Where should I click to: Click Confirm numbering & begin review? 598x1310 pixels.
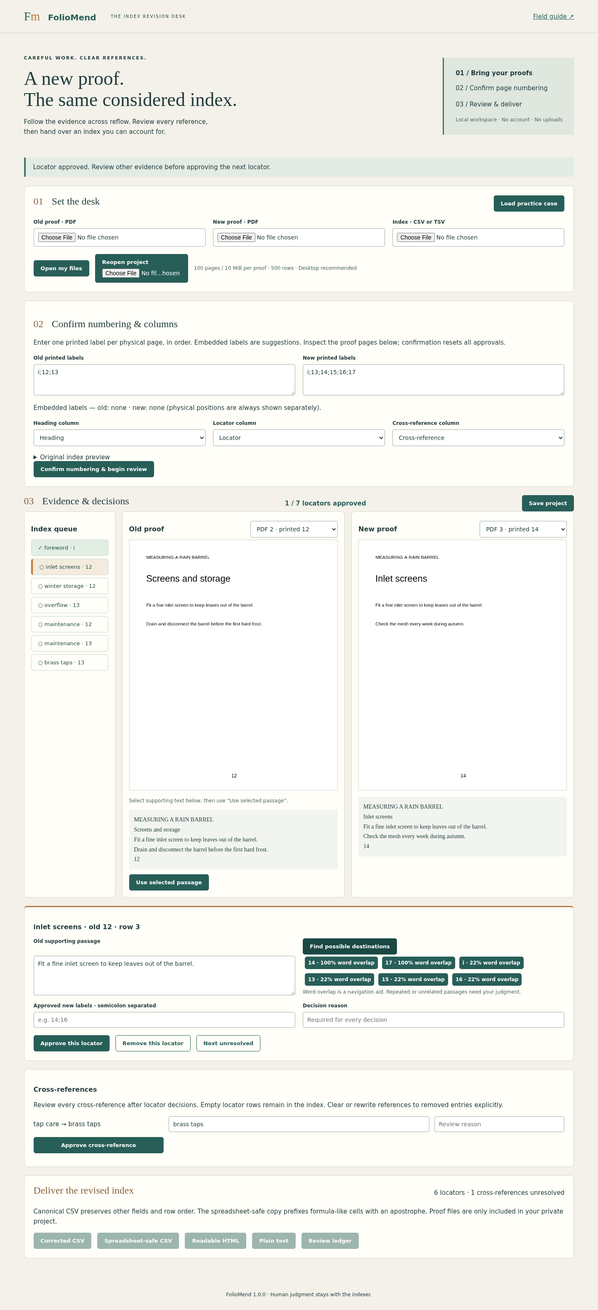[93, 469]
